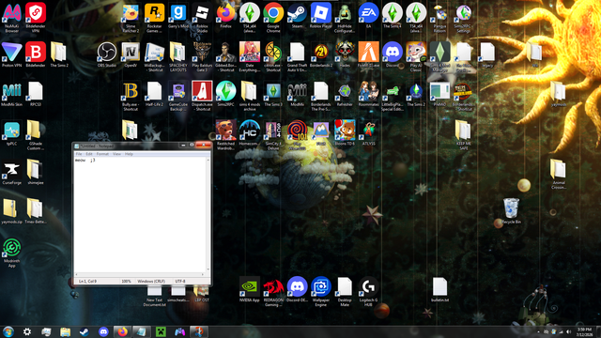Select the OBS Studio desktop icon
This screenshot has height=338, width=601.
107,55
